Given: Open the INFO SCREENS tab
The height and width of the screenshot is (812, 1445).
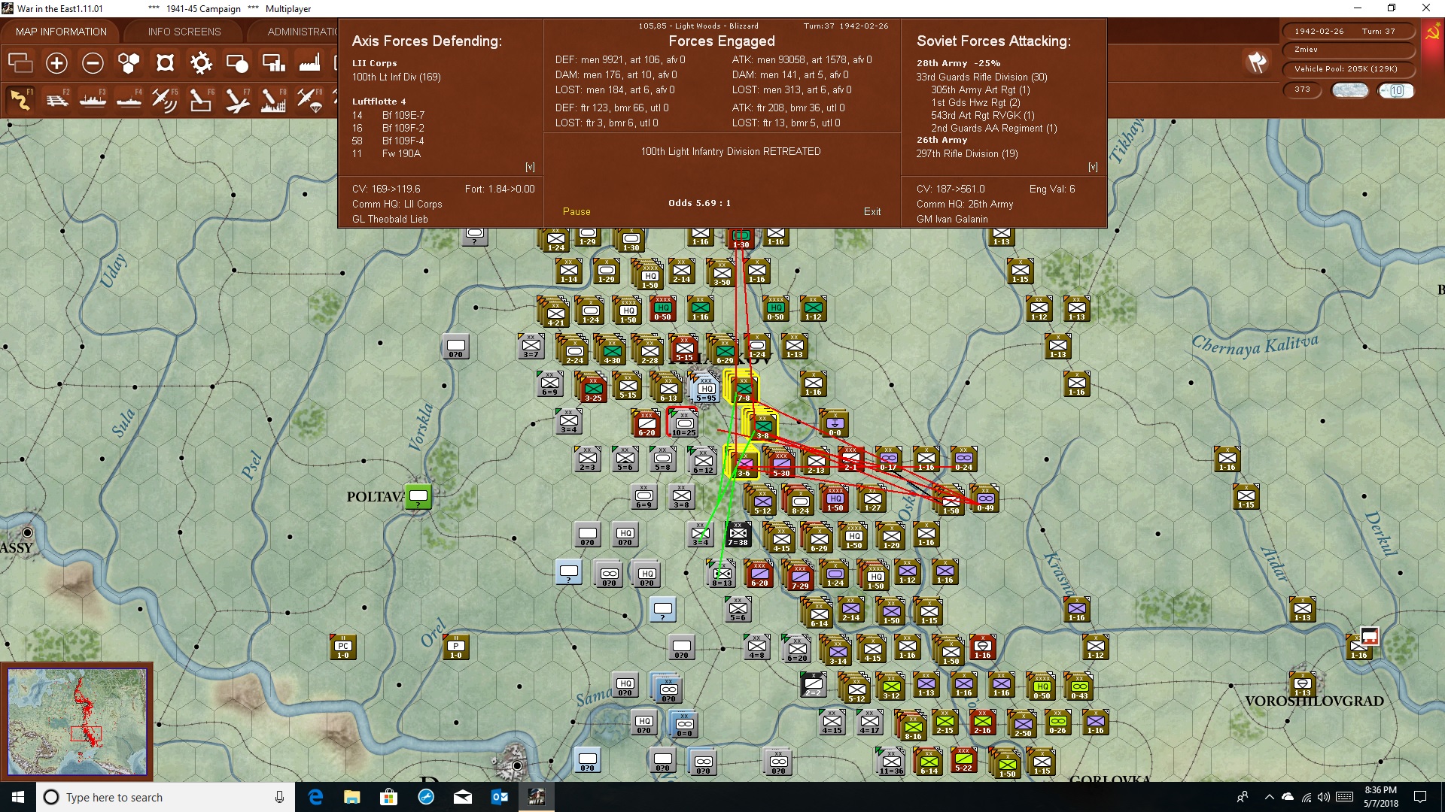Looking at the screenshot, I should coord(184,32).
